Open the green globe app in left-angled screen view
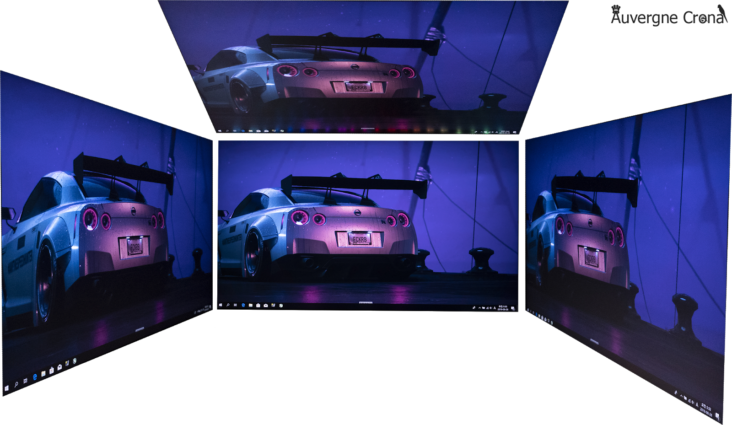 (x=74, y=361)
